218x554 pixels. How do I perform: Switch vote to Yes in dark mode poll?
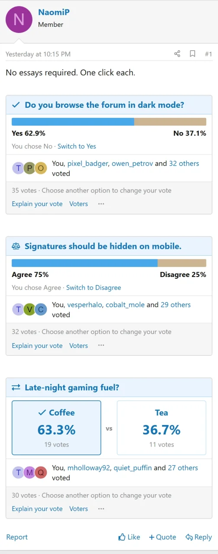coord(77,146)
